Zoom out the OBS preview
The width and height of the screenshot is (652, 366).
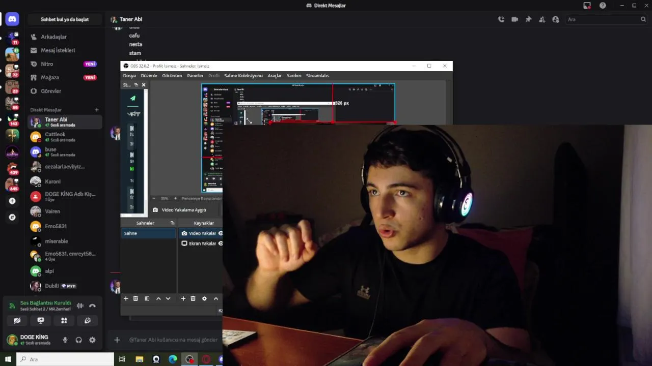click(154, 198)
